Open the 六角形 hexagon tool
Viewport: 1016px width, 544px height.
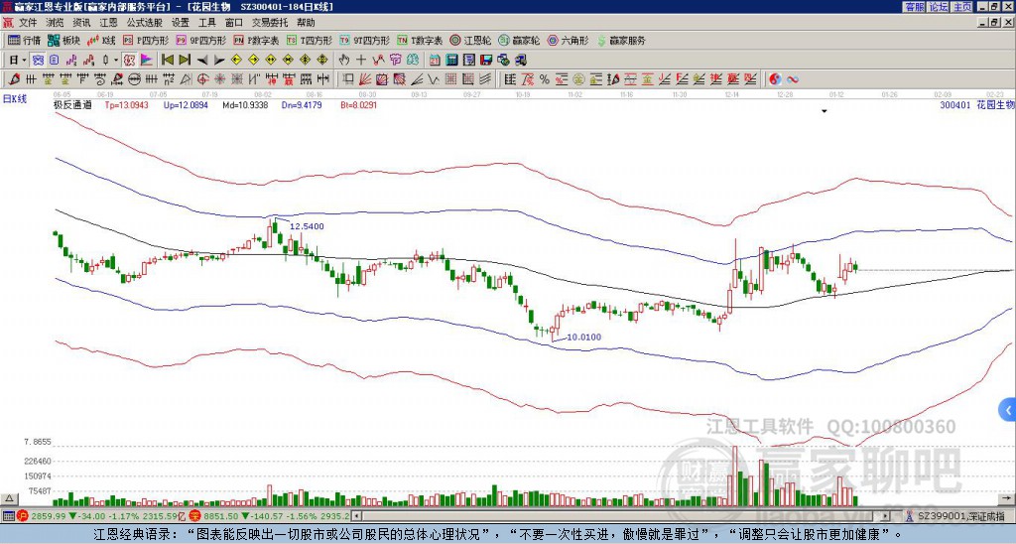click(x=569, y=40)
